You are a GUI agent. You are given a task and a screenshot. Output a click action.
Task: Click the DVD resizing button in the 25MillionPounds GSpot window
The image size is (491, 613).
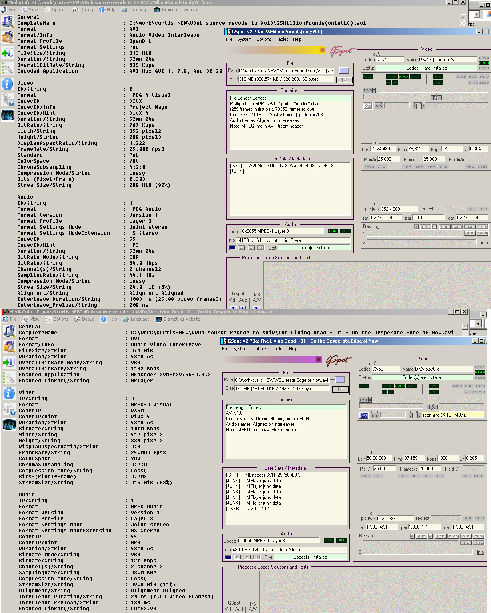tap(470, 227)
